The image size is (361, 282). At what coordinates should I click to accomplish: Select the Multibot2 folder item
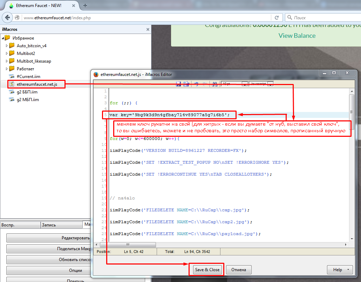point(26,53)
